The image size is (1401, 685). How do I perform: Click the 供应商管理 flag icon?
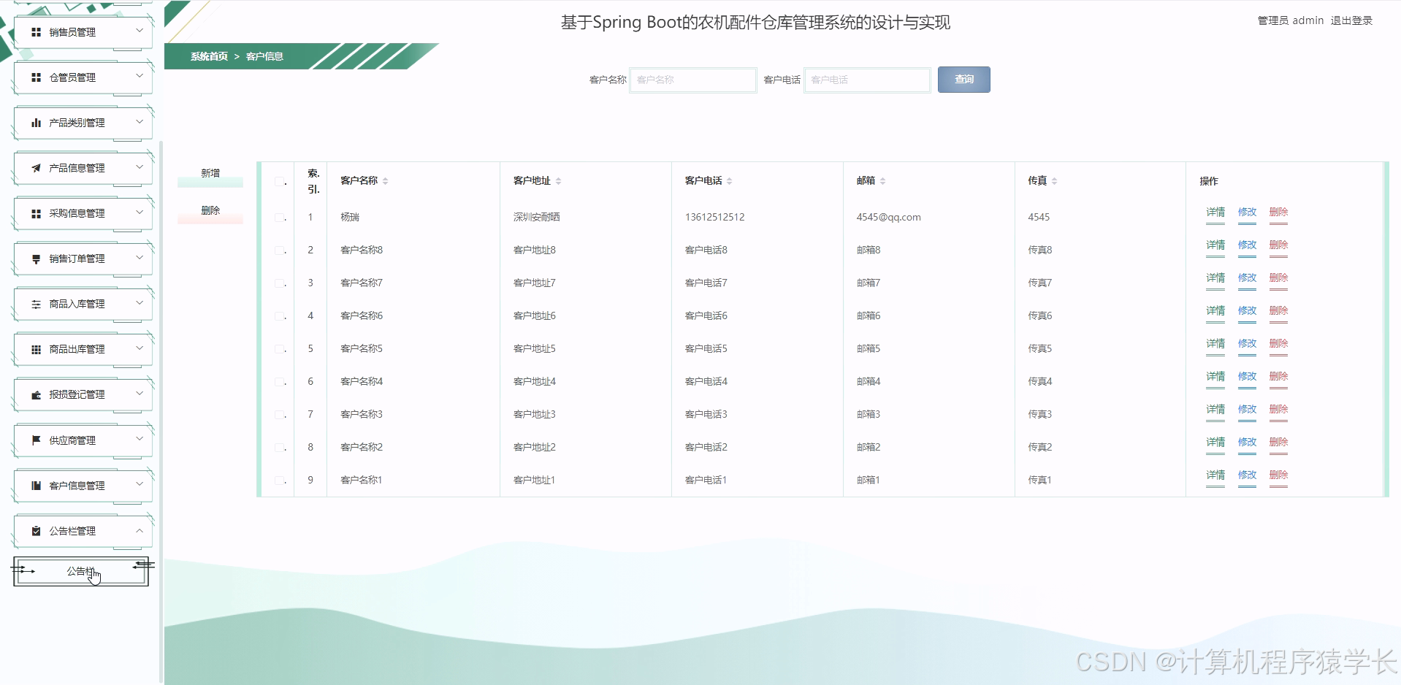[x=35, y=439]
